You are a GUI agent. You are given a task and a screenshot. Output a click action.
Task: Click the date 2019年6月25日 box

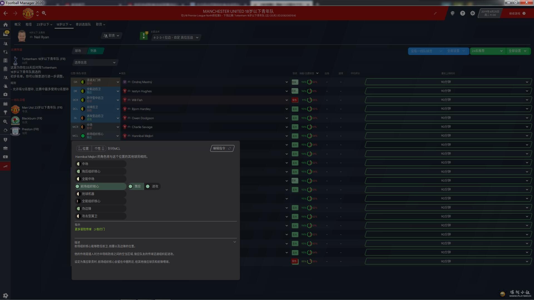click(490, 13)
